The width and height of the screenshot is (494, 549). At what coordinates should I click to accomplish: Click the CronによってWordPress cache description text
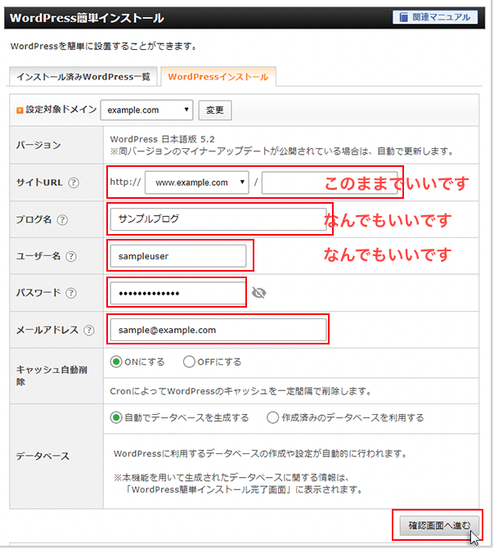(x=241, y=391)
